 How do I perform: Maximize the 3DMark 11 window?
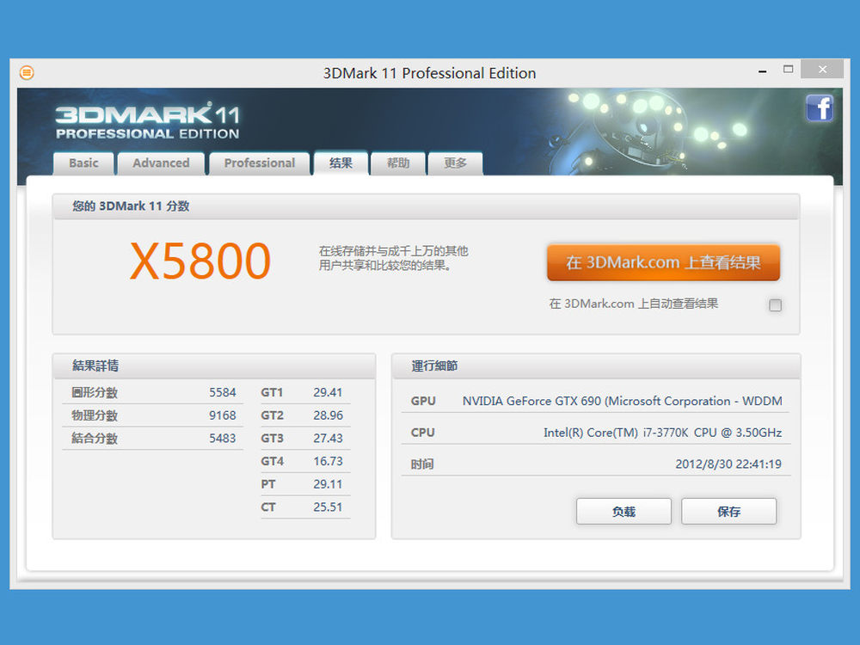click(x=787, y=69)
